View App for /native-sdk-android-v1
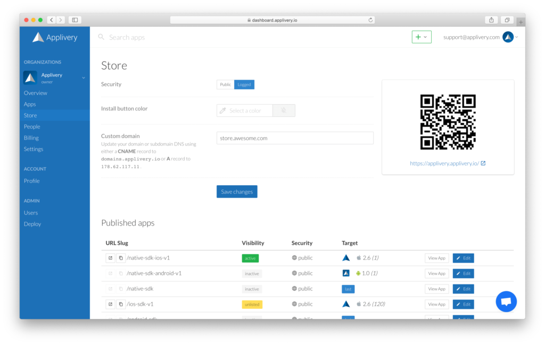This screenshot has width=545, height=345. pyautogui.click(x=436, y=273)
